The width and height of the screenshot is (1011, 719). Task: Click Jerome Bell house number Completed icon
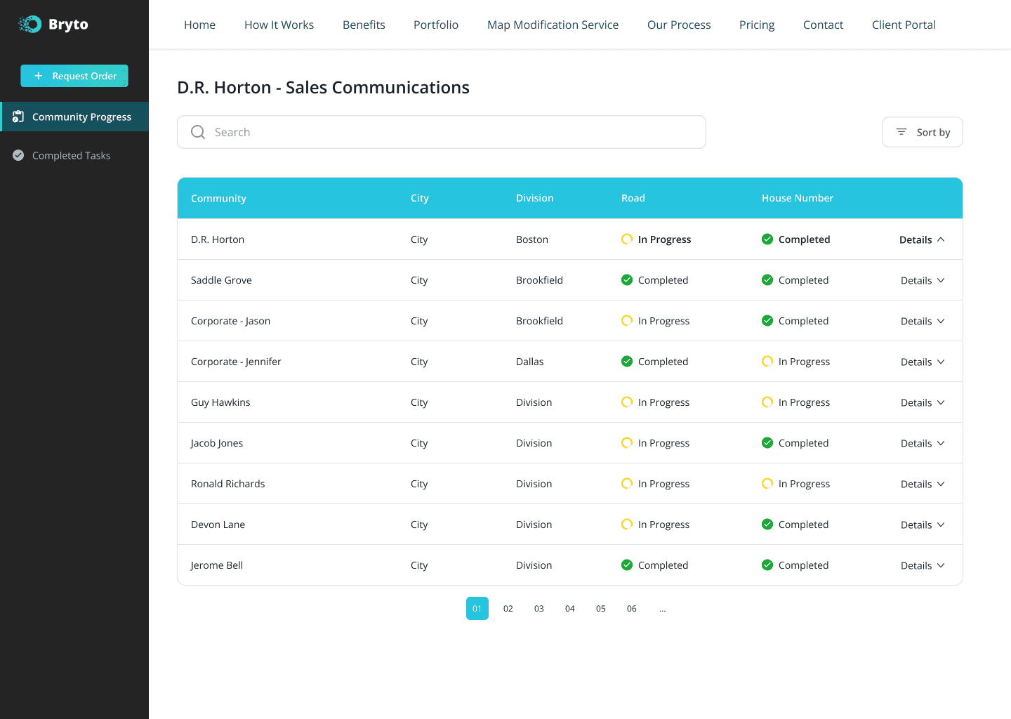(x=767, y=565)
